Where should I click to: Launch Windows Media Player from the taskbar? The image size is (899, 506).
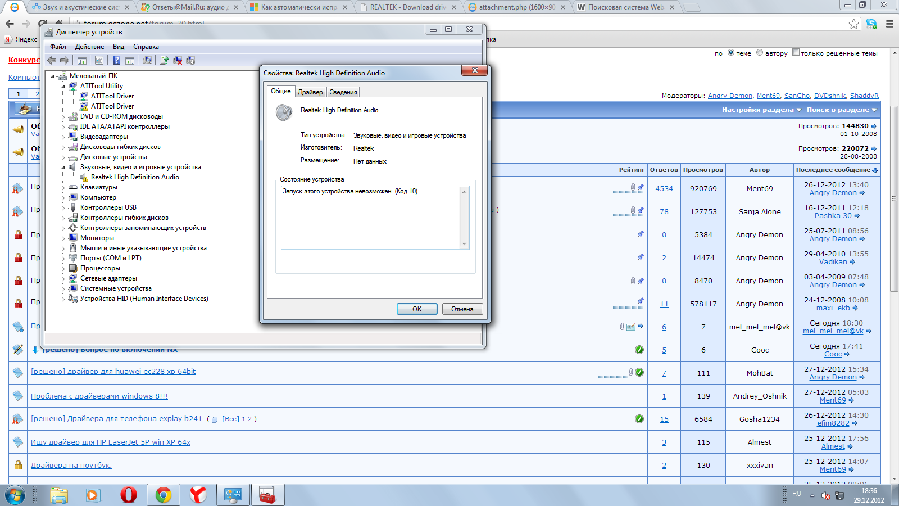click(x=93, y=495)
